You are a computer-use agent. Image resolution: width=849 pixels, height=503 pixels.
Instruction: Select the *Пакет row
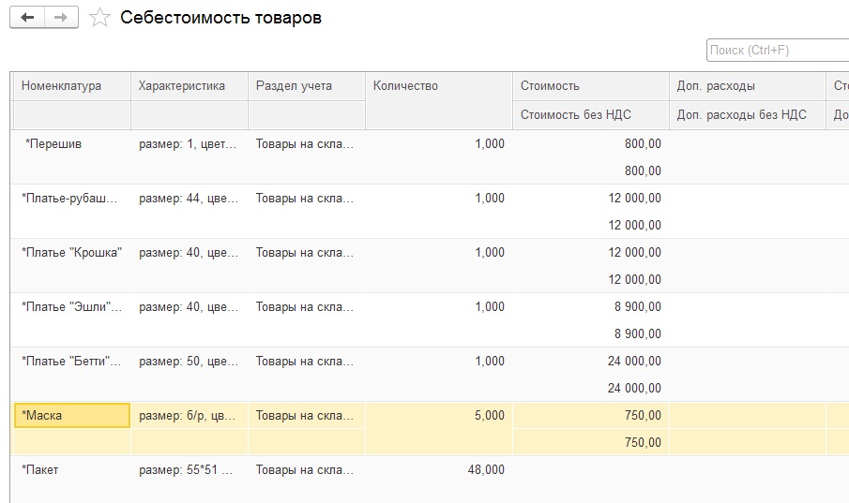click(42, 470)
